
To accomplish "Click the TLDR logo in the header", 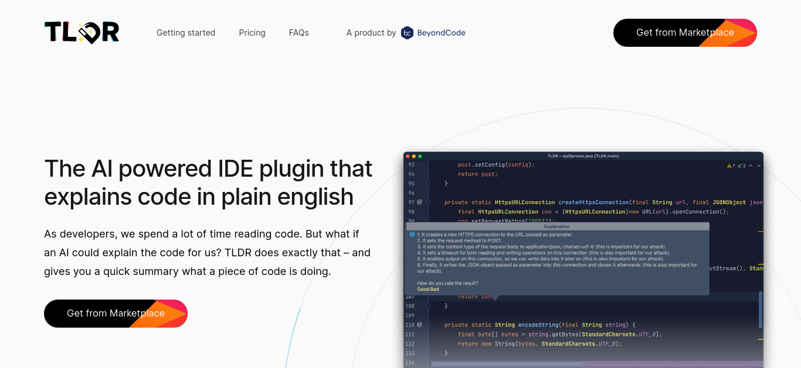I will [82, 33].
